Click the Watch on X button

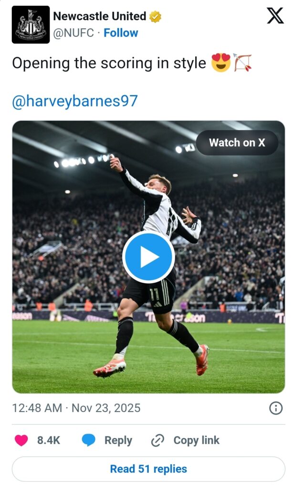click(x=237, y=142)
